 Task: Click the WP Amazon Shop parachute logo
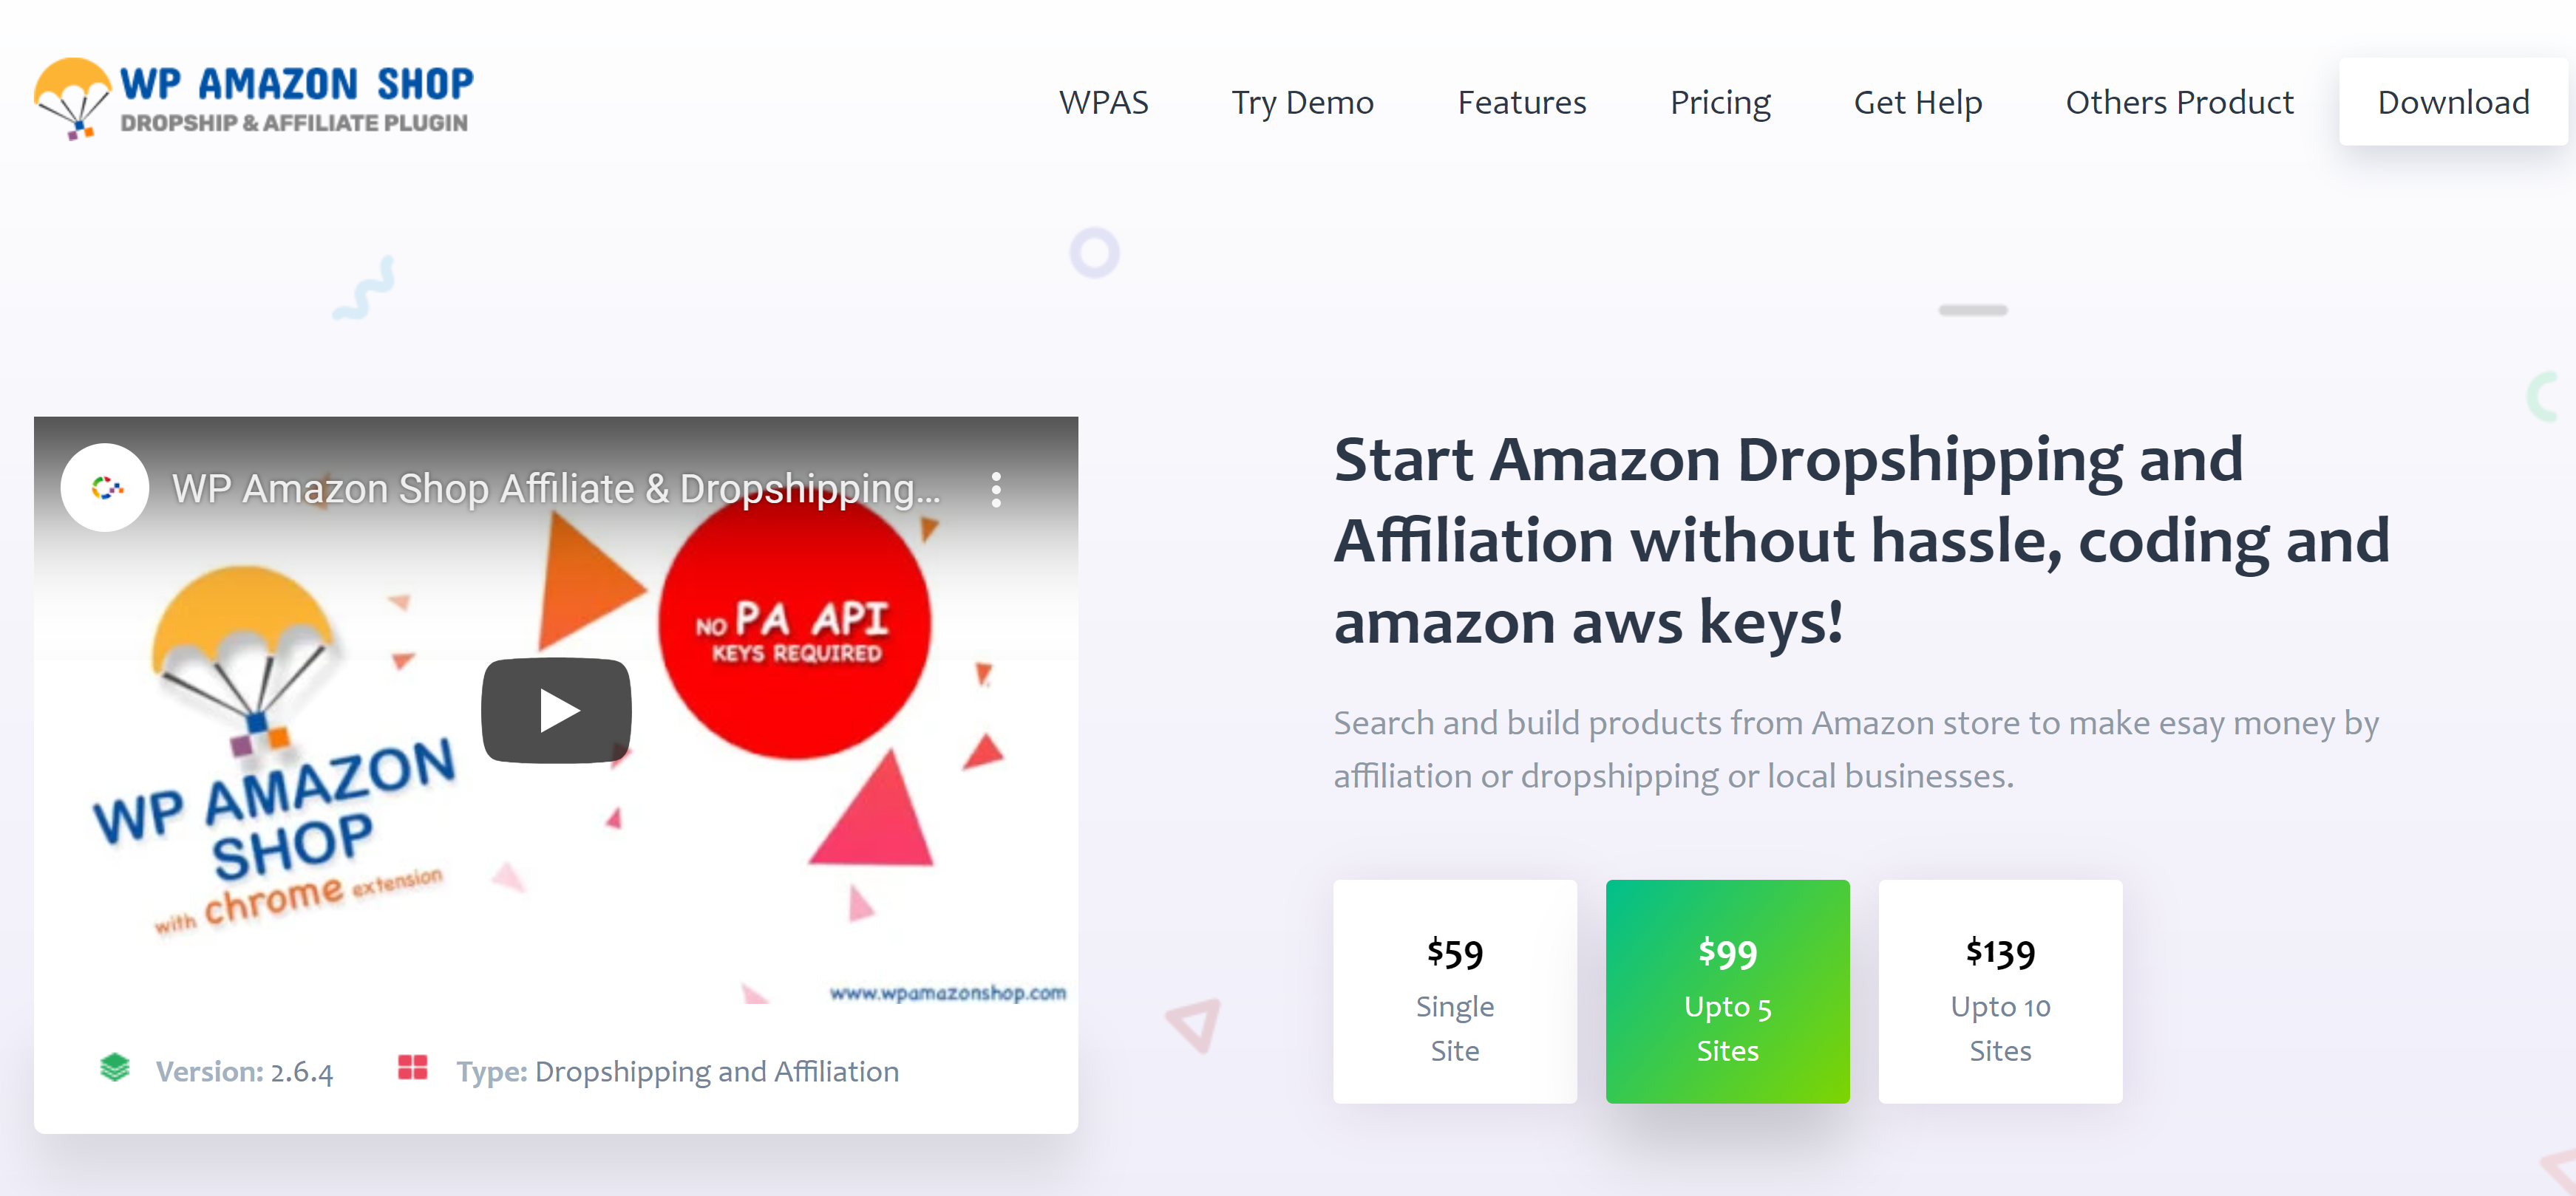click(x=72, y=98)
